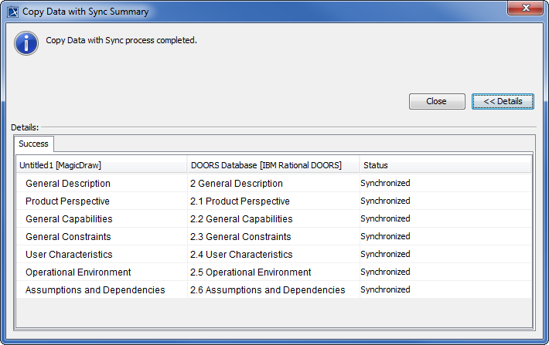
Task: Select the Operational Environment row
Action: pyautogui.click(x=78, y=272)
